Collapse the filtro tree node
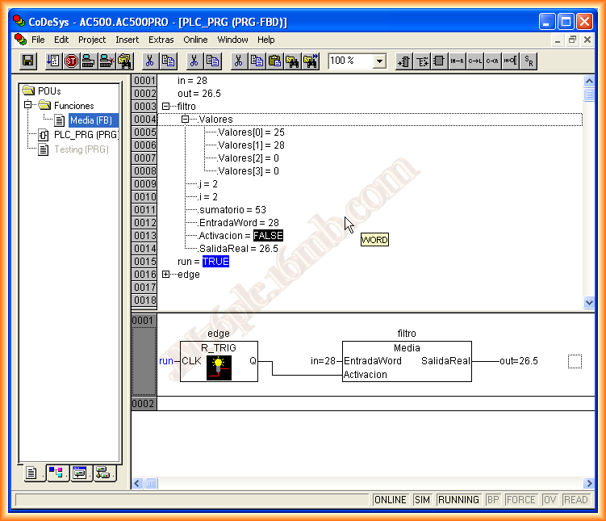 (166, 107)
